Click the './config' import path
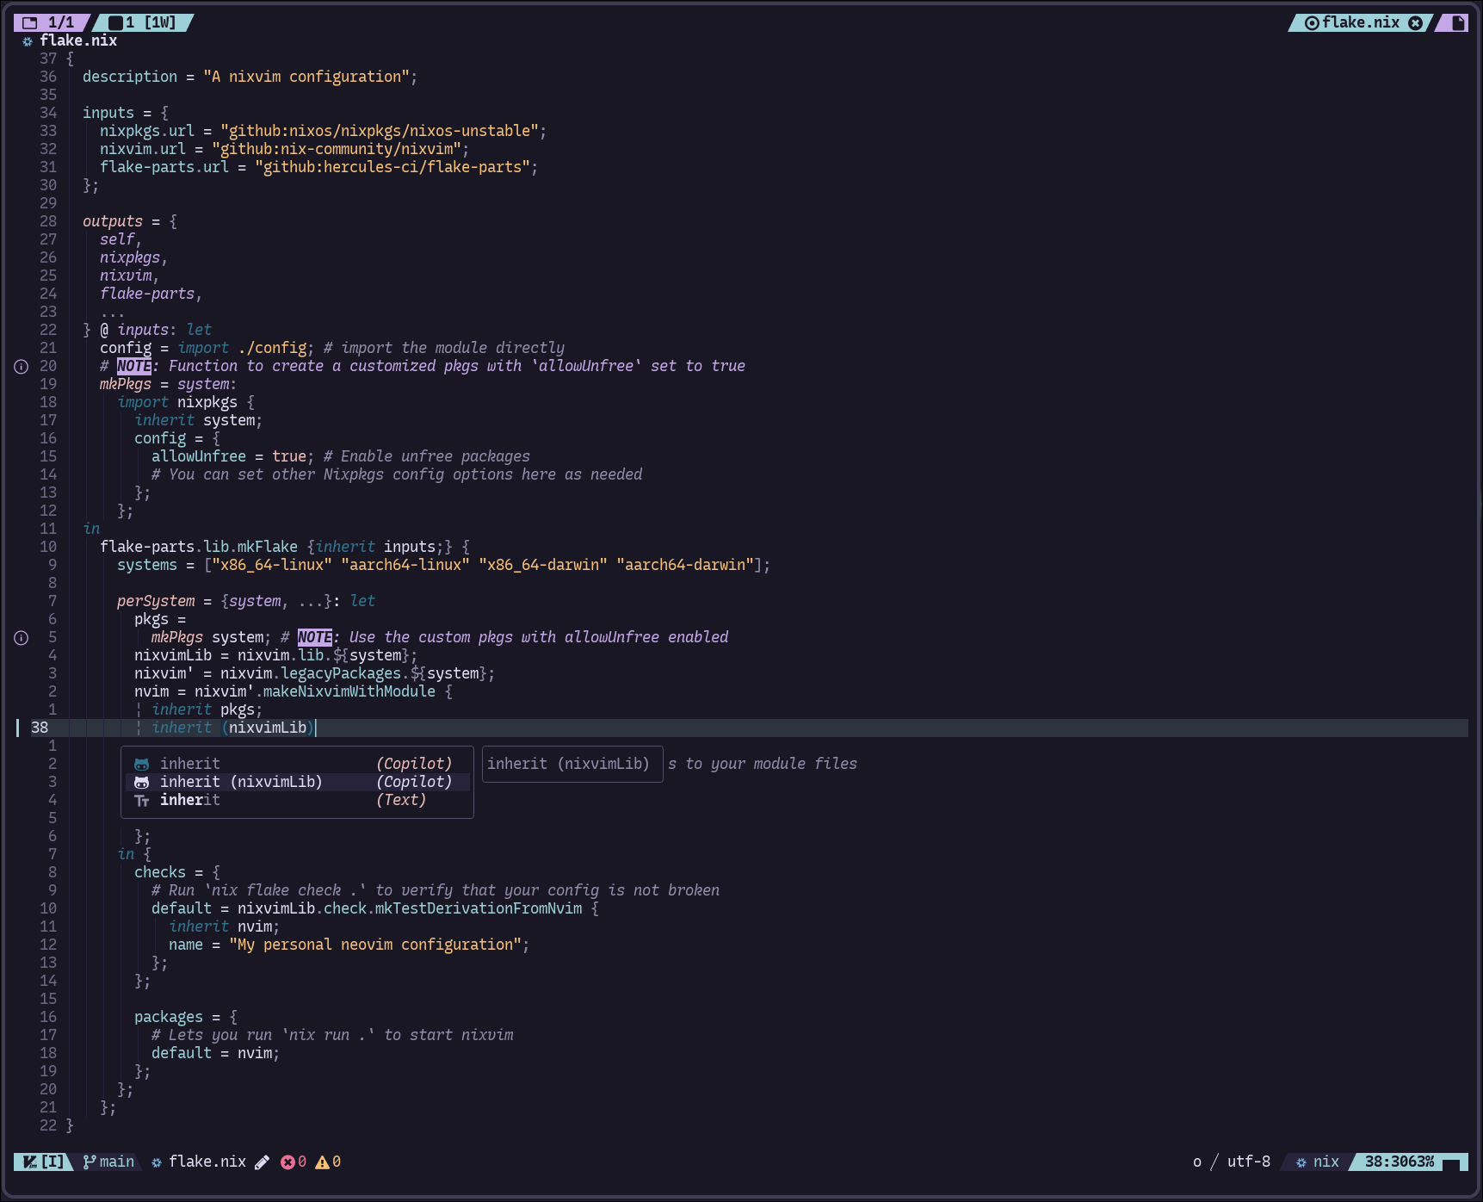 pos(272,348)
